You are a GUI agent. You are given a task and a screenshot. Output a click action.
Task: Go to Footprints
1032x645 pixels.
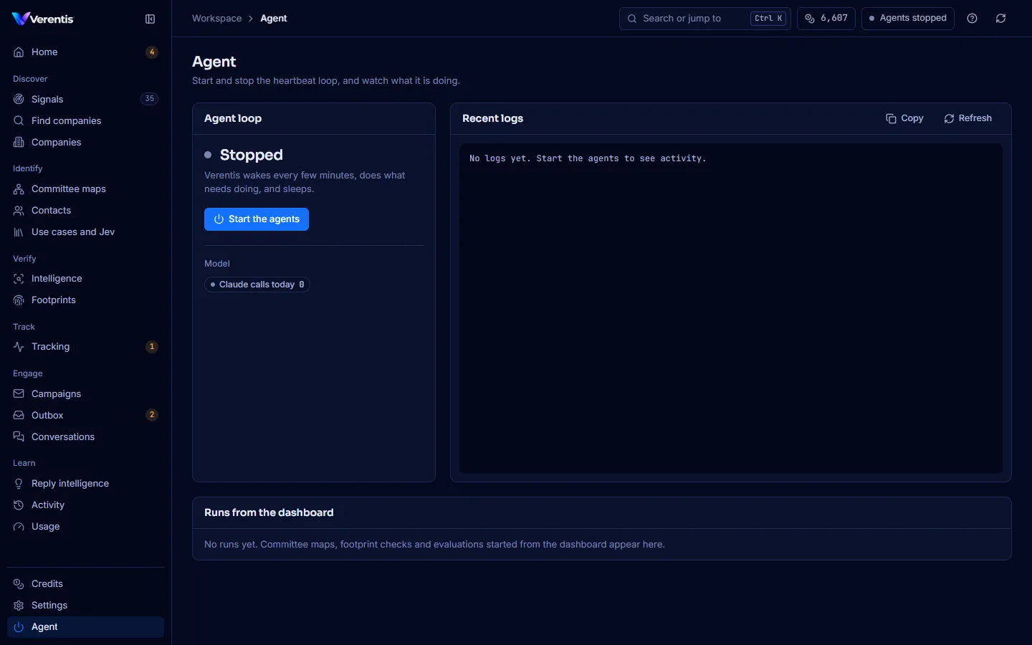(85, 300)
